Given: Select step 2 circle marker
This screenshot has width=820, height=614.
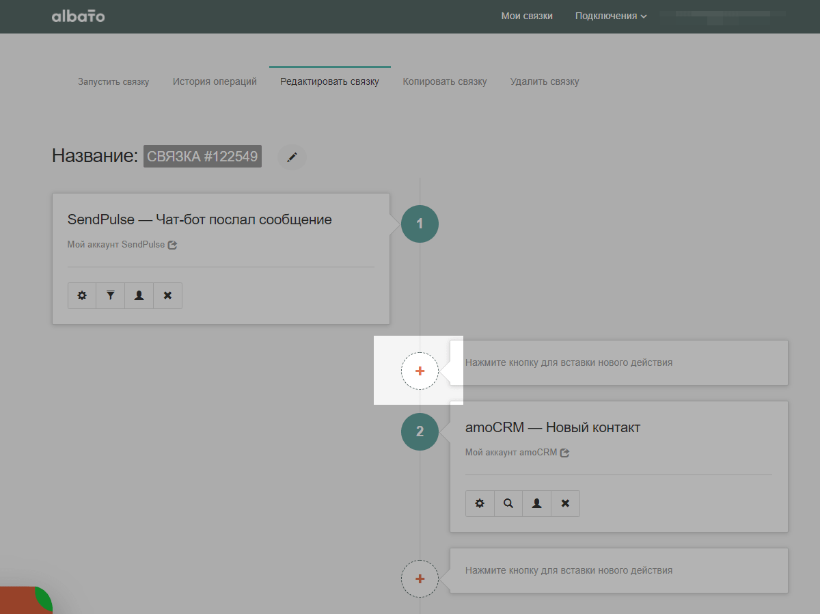Looking at the screenshot, I should (x=420, y=431).
